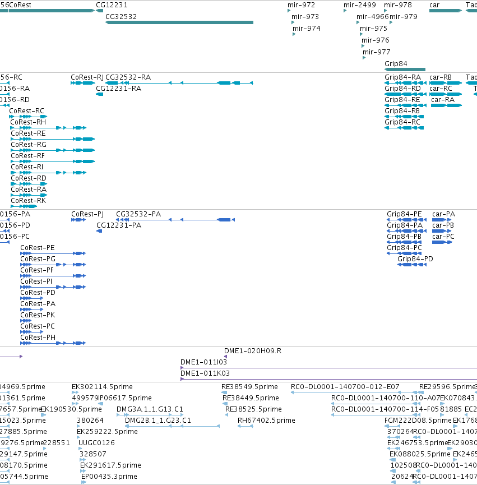
Task: Click the mir-976 gene label
Action: (376, 40)
